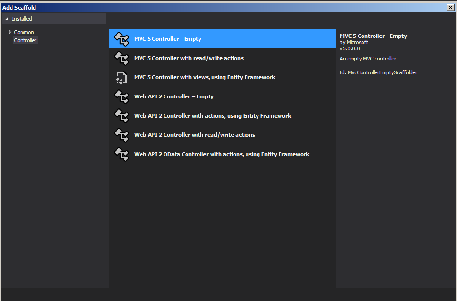The height and width of the screenshot is (301, 457).
Task: Choose MVC 5 Controller with read/write actions
Action: tap(189, 58)
